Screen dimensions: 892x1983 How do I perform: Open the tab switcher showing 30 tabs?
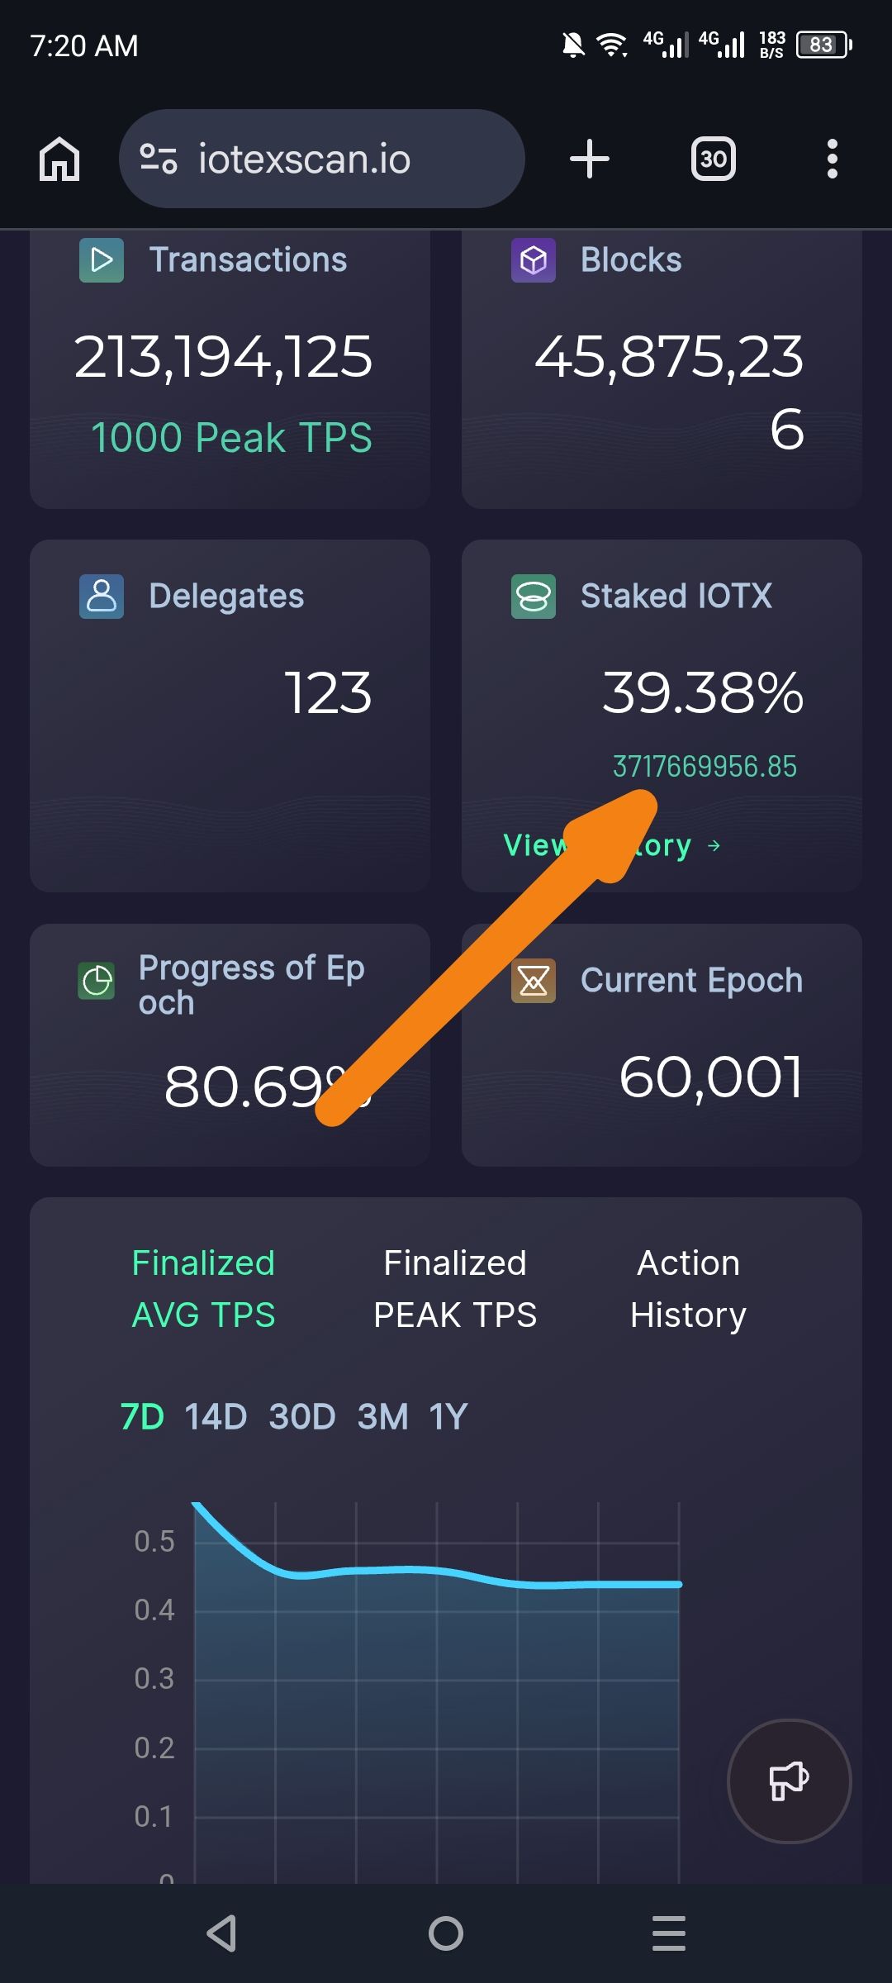coord(714,159)
